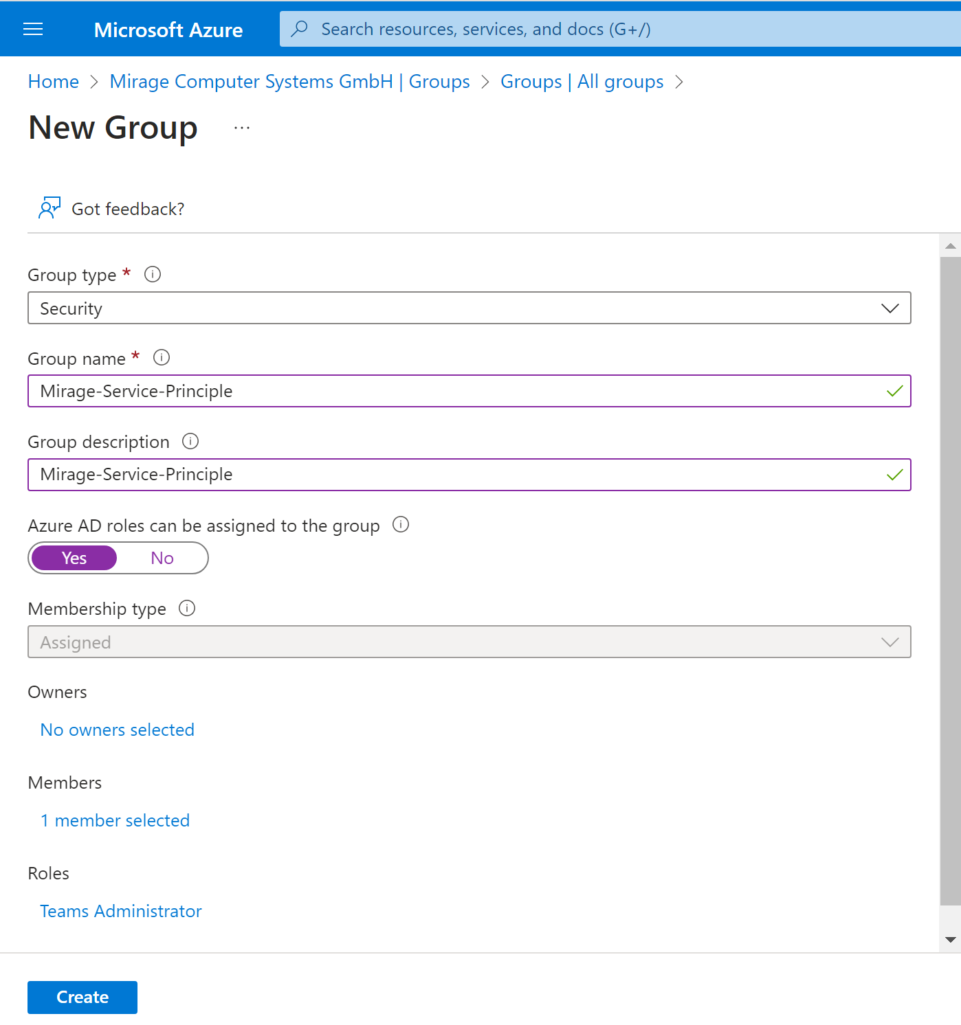
Task: Open the hamburger portal menu
Action: pos(33,29)
